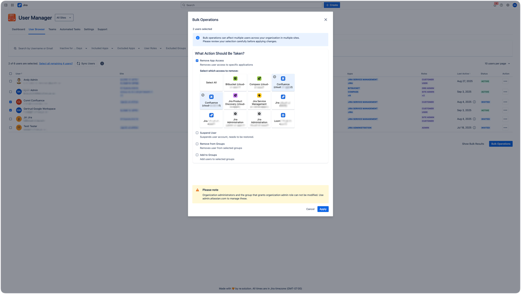Expand the User Roles filter
Viewport: 521px width, 294px height.
[153, 48]
